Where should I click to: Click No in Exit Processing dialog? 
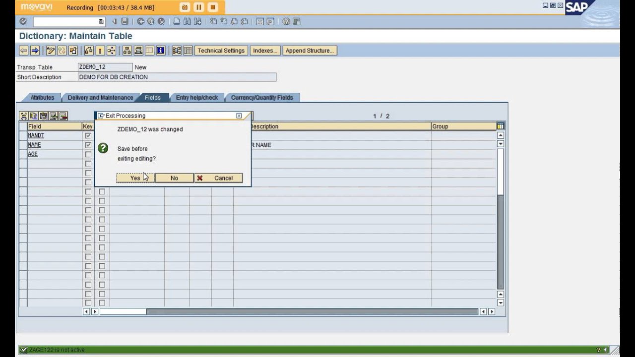click(174, 178)
